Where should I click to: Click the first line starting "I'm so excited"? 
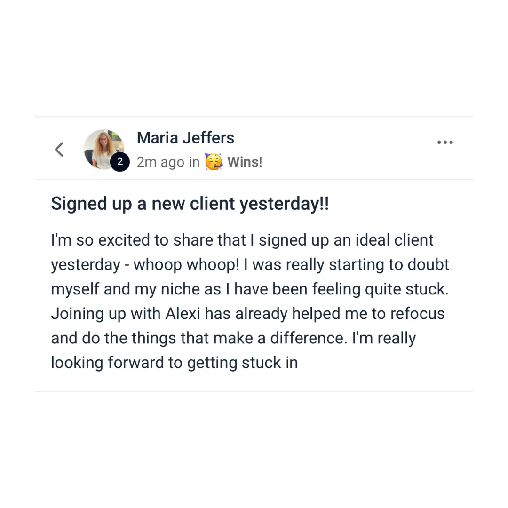pyautogui.click(x=242, y=240)
